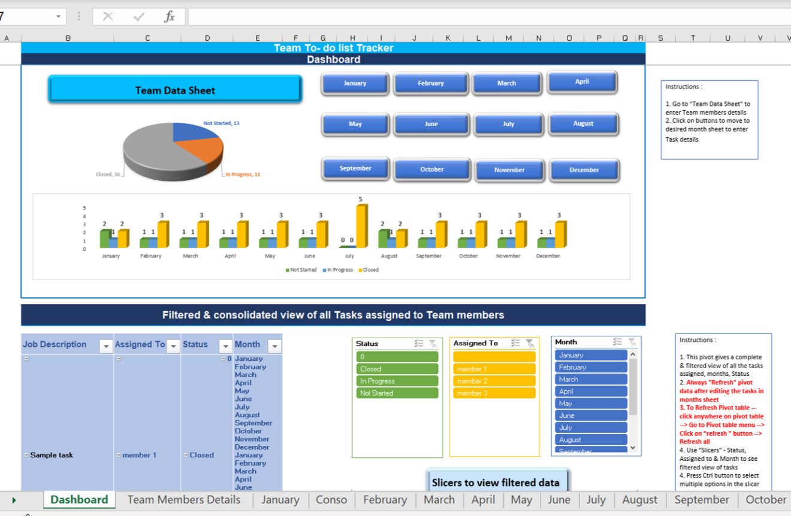Click the Insert Function fx icon
The width and height of the screenshot is (791, 516).
(x=170, y=17)
